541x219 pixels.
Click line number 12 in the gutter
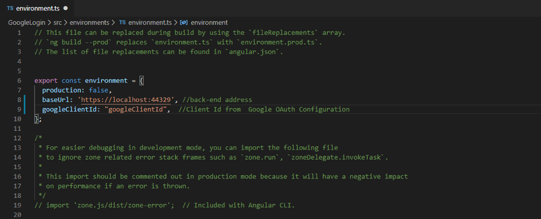click(x=17, y=138)
